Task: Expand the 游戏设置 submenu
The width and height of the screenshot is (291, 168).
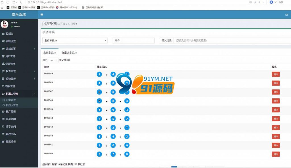Action: [x=19, y=49]
